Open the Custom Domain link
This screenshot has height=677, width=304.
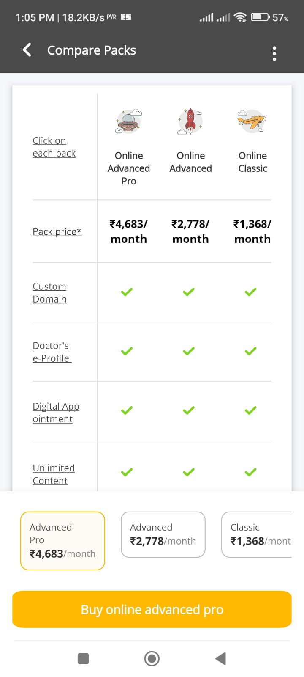click(49, 293)
